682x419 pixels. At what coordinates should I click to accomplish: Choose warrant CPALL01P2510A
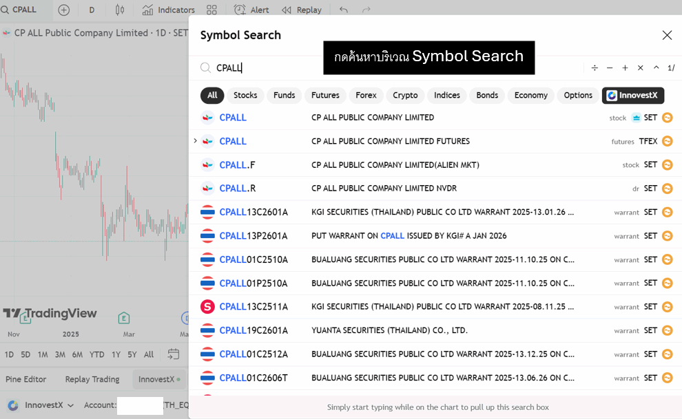(435, 283)
